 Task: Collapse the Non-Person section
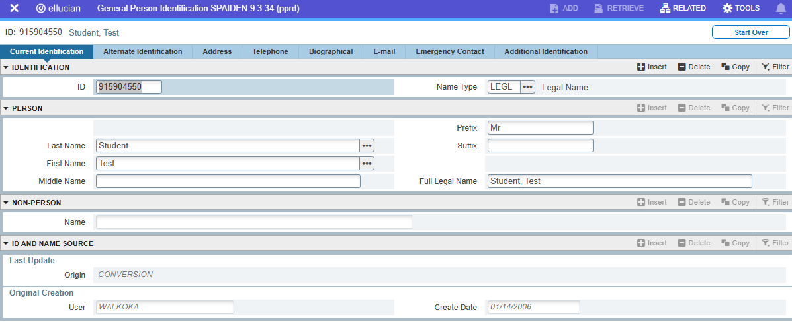pos(6,203)
